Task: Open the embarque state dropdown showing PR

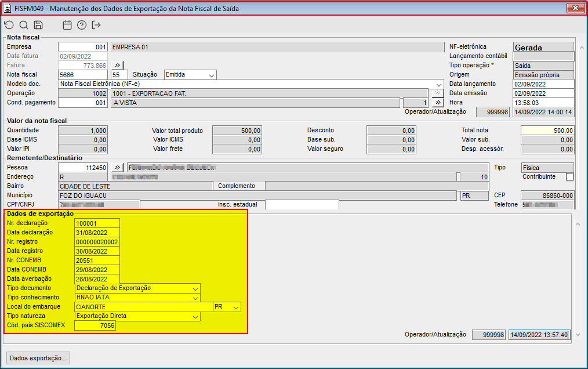Action: [x=235, y=307]
